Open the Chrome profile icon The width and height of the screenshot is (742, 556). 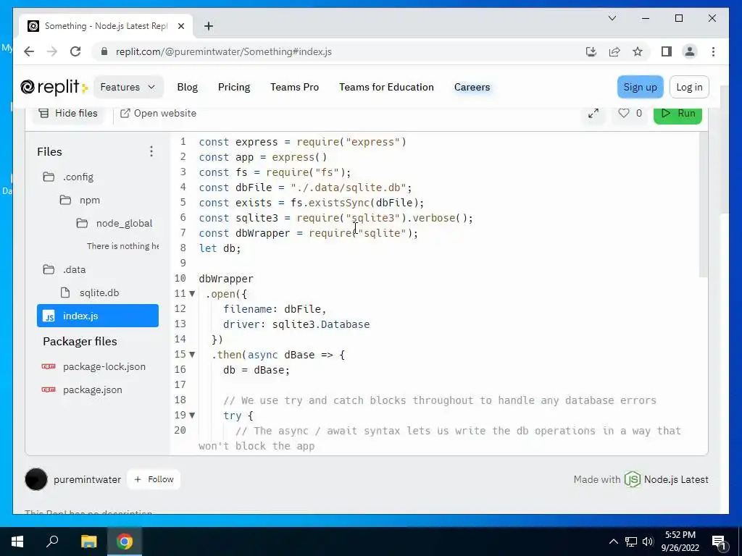(690, 51)
